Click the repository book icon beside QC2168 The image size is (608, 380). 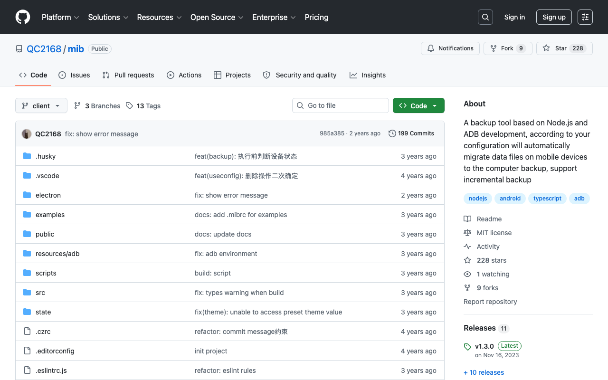click(19, 49)
